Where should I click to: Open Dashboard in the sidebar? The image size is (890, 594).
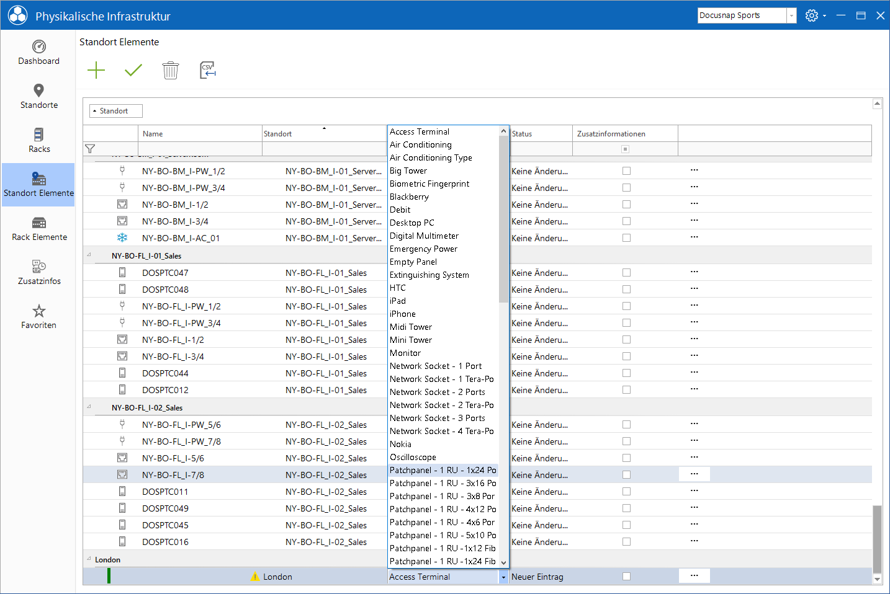tap(38, 53)
